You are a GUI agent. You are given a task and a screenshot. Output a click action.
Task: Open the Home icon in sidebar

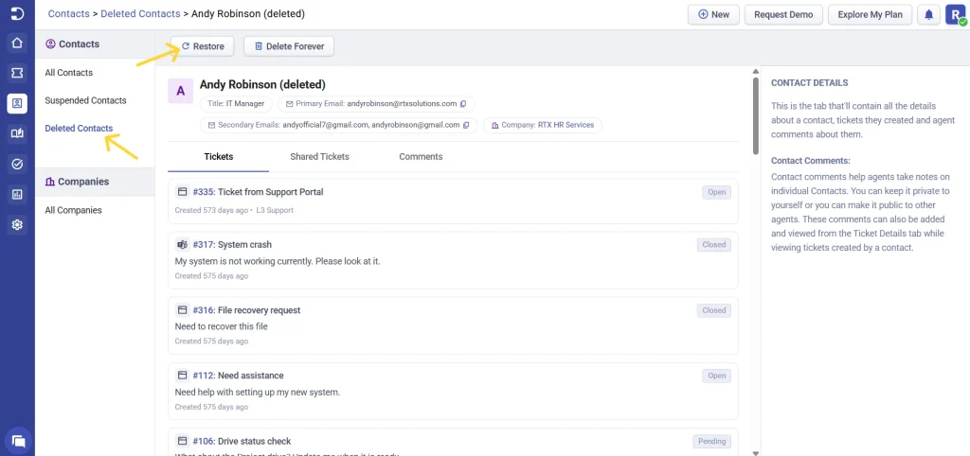point(17,44)
